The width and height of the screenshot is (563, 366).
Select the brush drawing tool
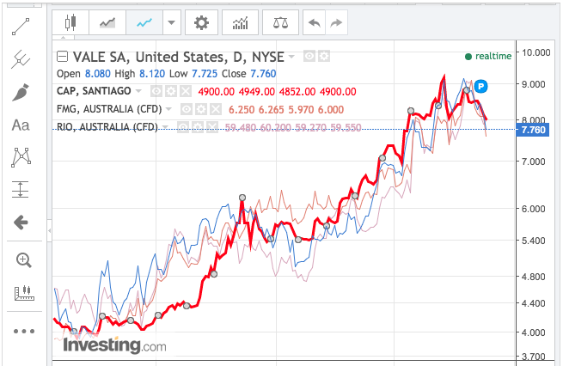click(x=21, y=92)
